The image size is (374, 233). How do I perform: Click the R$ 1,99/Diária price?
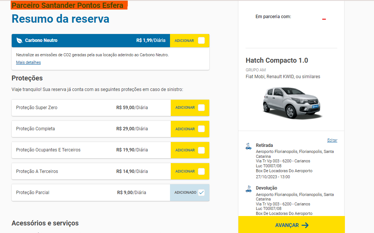click(x=151, y=40)
